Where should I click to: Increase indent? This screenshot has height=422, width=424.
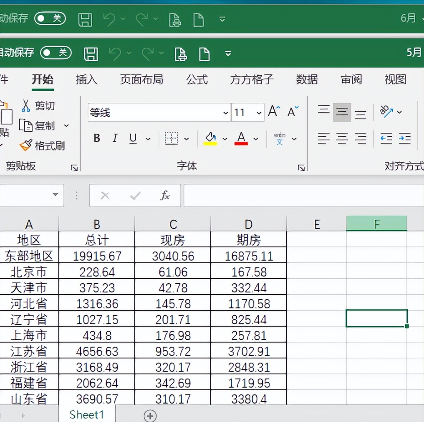(405, 138)
